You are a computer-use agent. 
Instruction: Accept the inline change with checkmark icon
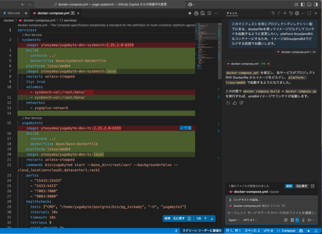[182, 128]
